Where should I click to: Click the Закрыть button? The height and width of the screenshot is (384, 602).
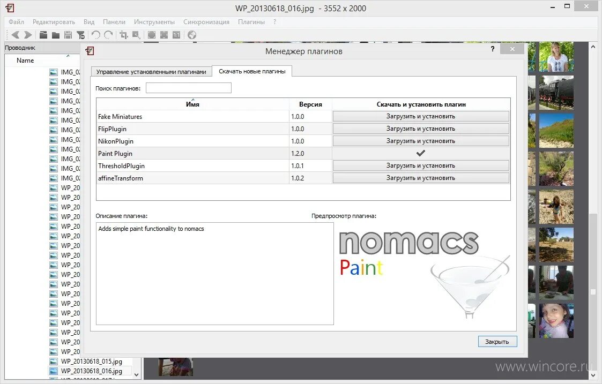point(497,341)
